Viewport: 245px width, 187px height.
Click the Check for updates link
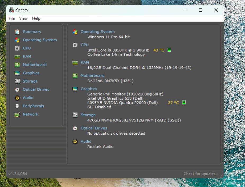click(x=201, y=174)
